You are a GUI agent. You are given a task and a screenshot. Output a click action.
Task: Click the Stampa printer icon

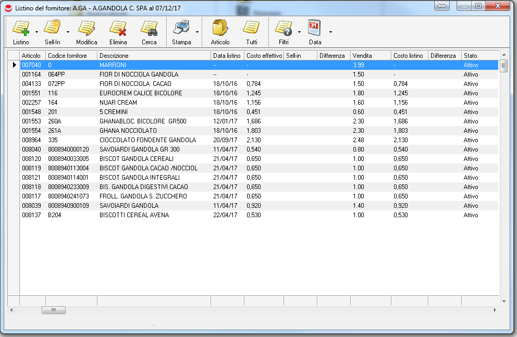click(x=181, y=29)
